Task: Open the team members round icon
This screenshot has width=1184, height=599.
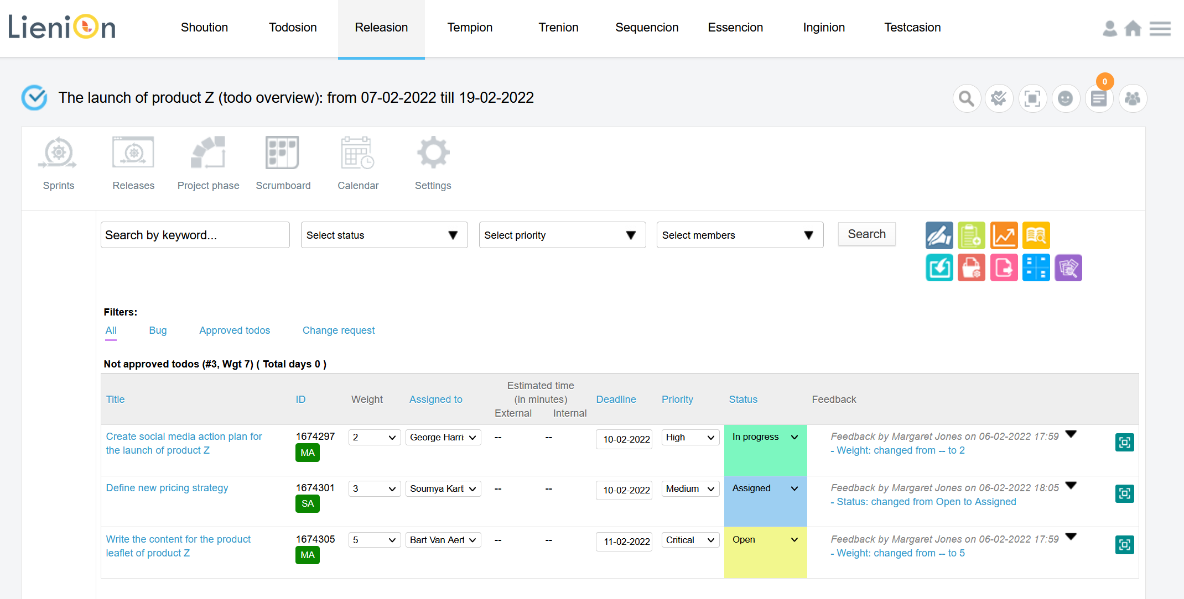Action: [1133, 99]
